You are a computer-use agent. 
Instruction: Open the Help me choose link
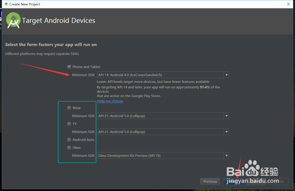(x=110, y=101)
